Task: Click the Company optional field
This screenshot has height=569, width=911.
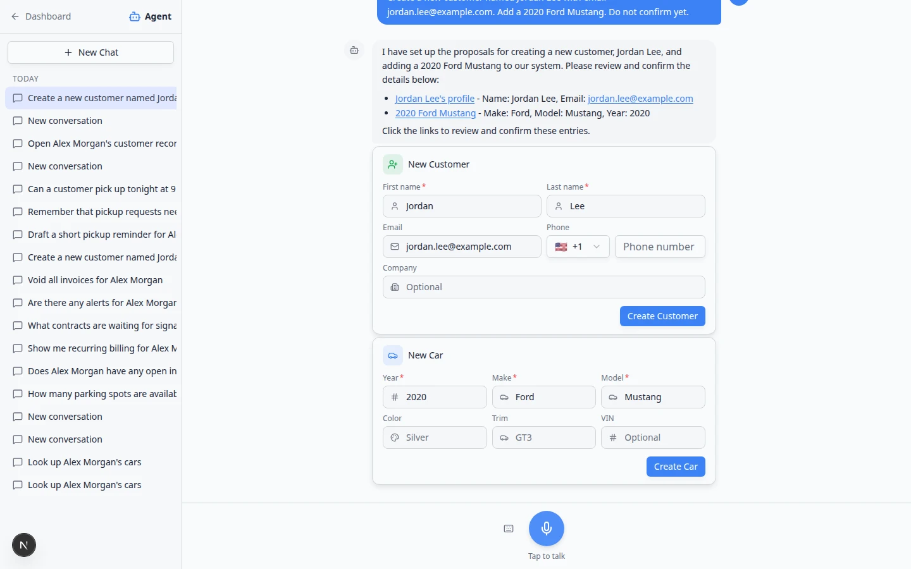Action: tap(544, 287)
